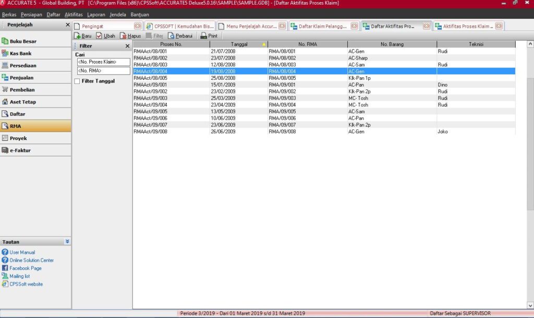Viewport: 534px width, 318px height.
Task: Open the Buku Besar module
Action: coord(23,41)
